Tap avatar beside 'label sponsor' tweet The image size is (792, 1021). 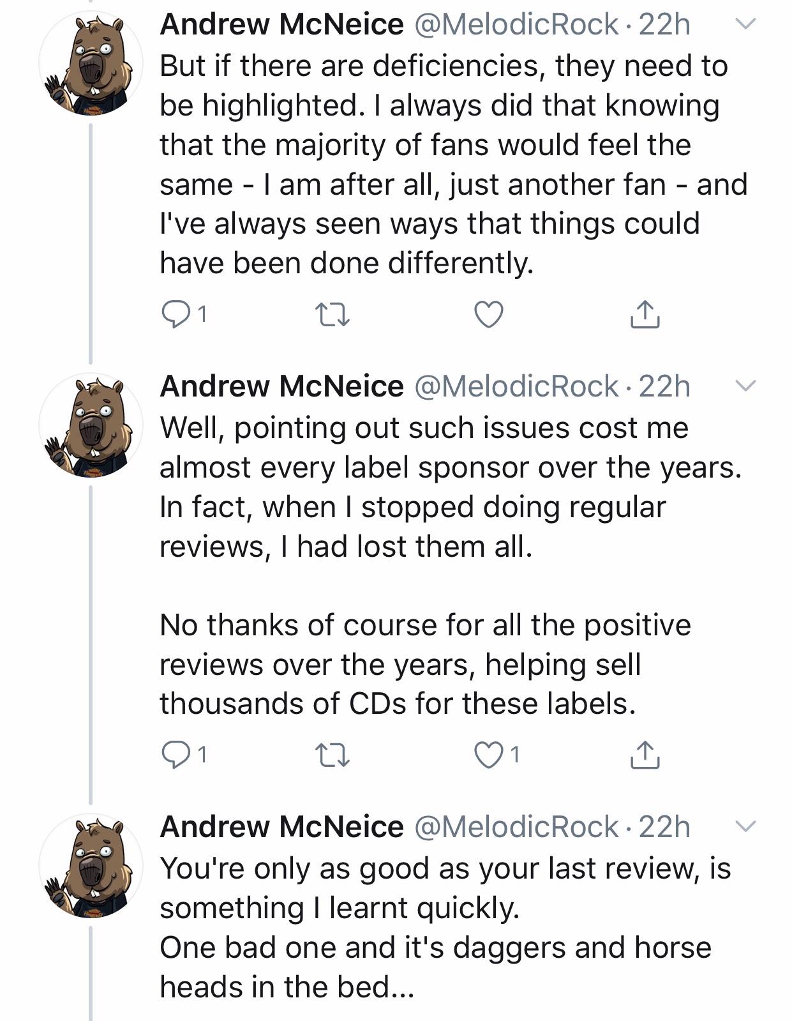[x=91, y=425]
